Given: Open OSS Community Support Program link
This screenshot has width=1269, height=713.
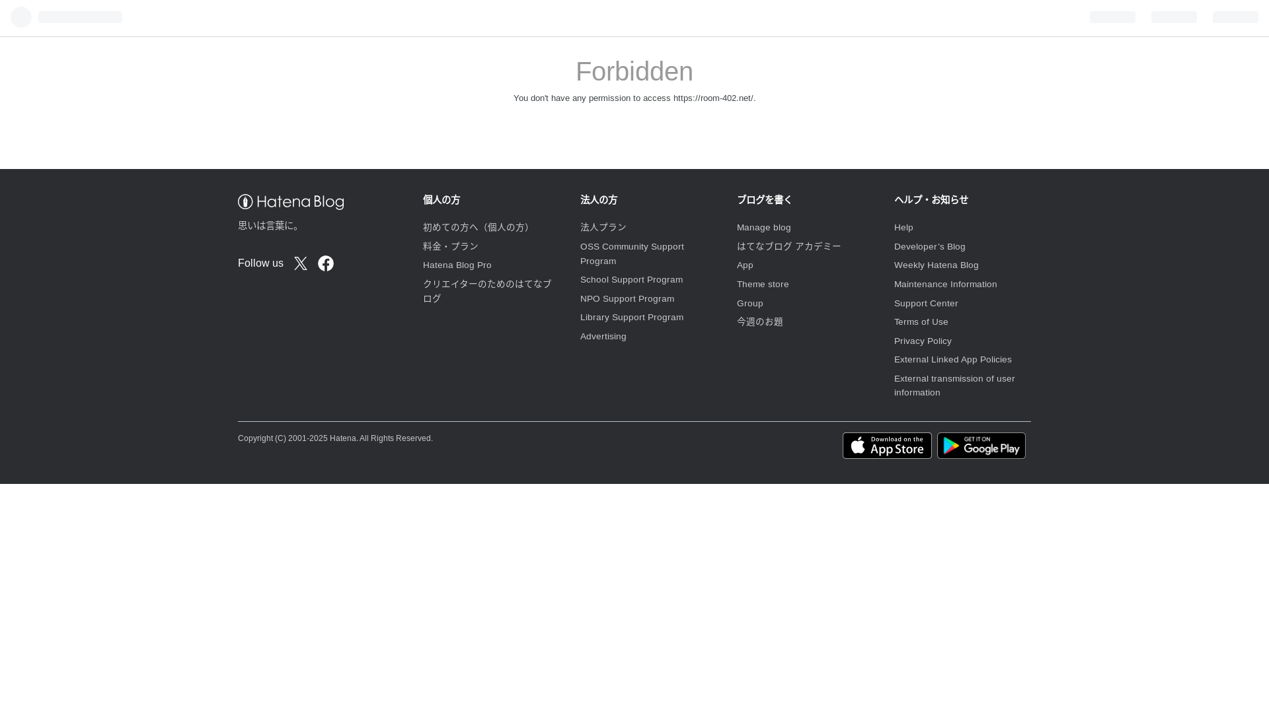Looking at the screenshot, I should [x=632, y=254].
